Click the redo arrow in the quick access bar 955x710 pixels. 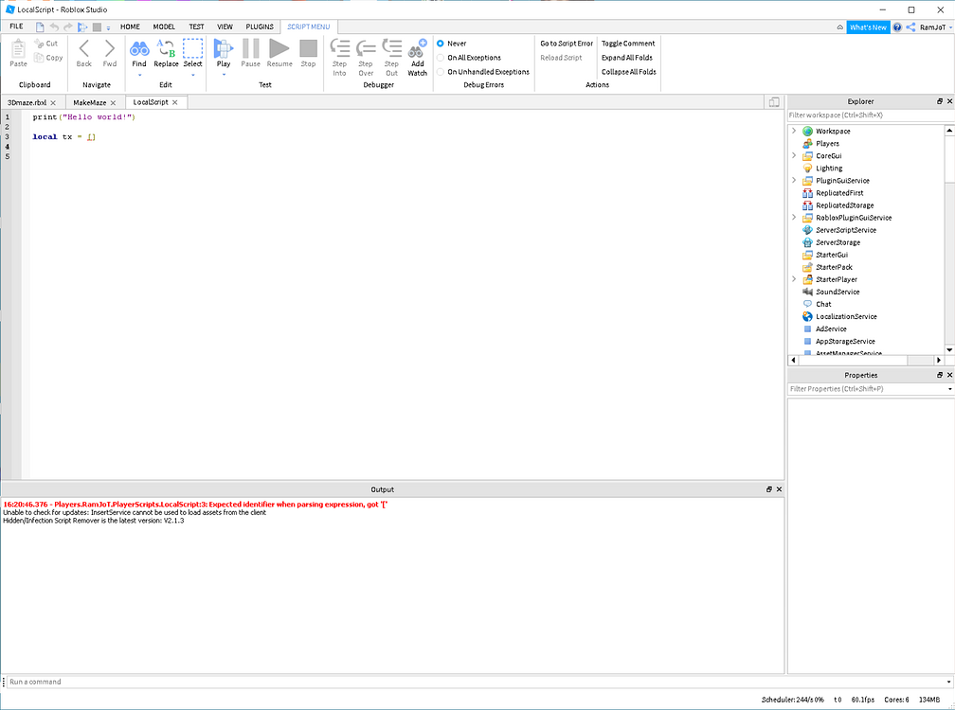point(68,27)
